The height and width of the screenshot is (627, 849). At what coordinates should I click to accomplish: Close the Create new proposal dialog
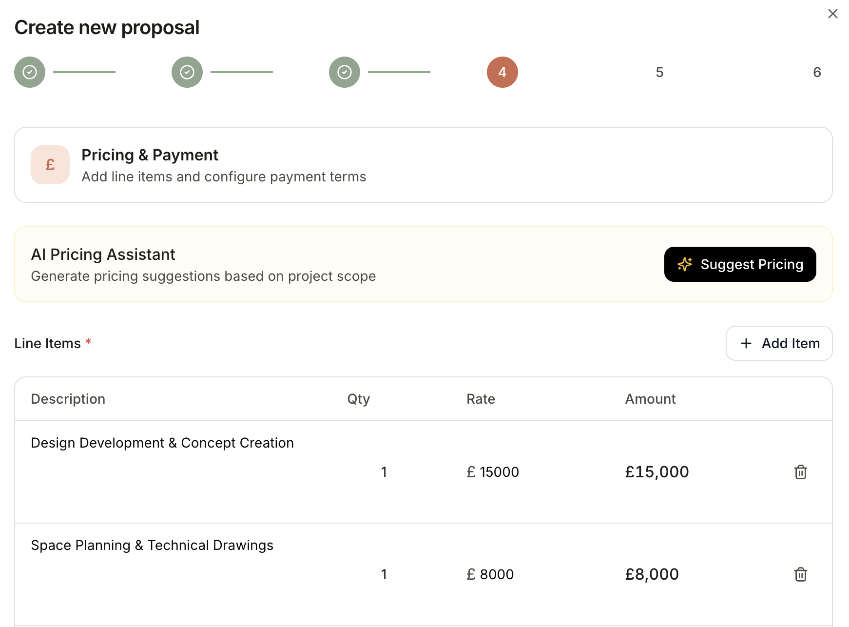coord(832,14)
